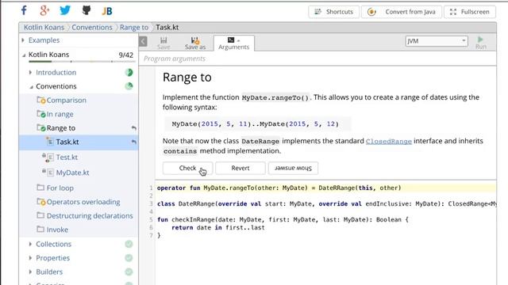Click the revert arrow beside Task.kt

click(133, 142)
